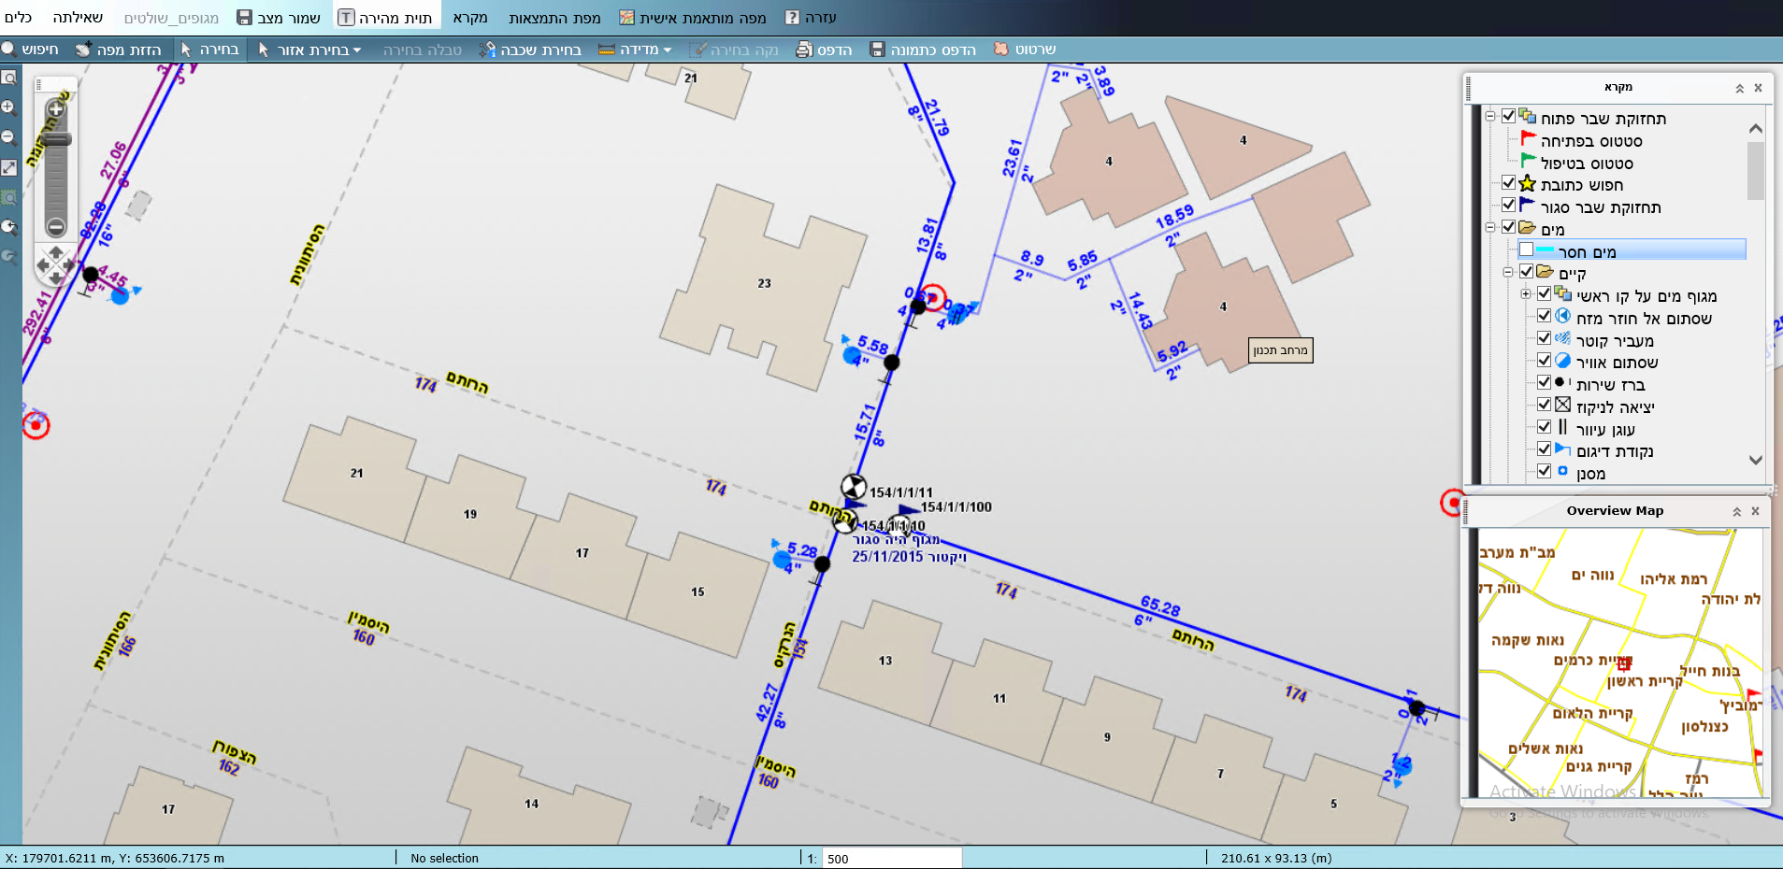Image resolution: width=1783 pixels, height=869 pixels.
Task: Select the בחירת שכבה layer-selection icon
Action: tap(490, 50)
